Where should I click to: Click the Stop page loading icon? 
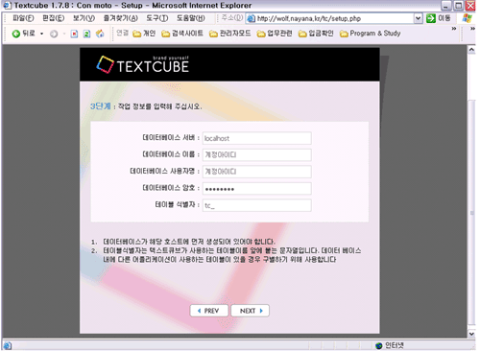coord(74,34)
